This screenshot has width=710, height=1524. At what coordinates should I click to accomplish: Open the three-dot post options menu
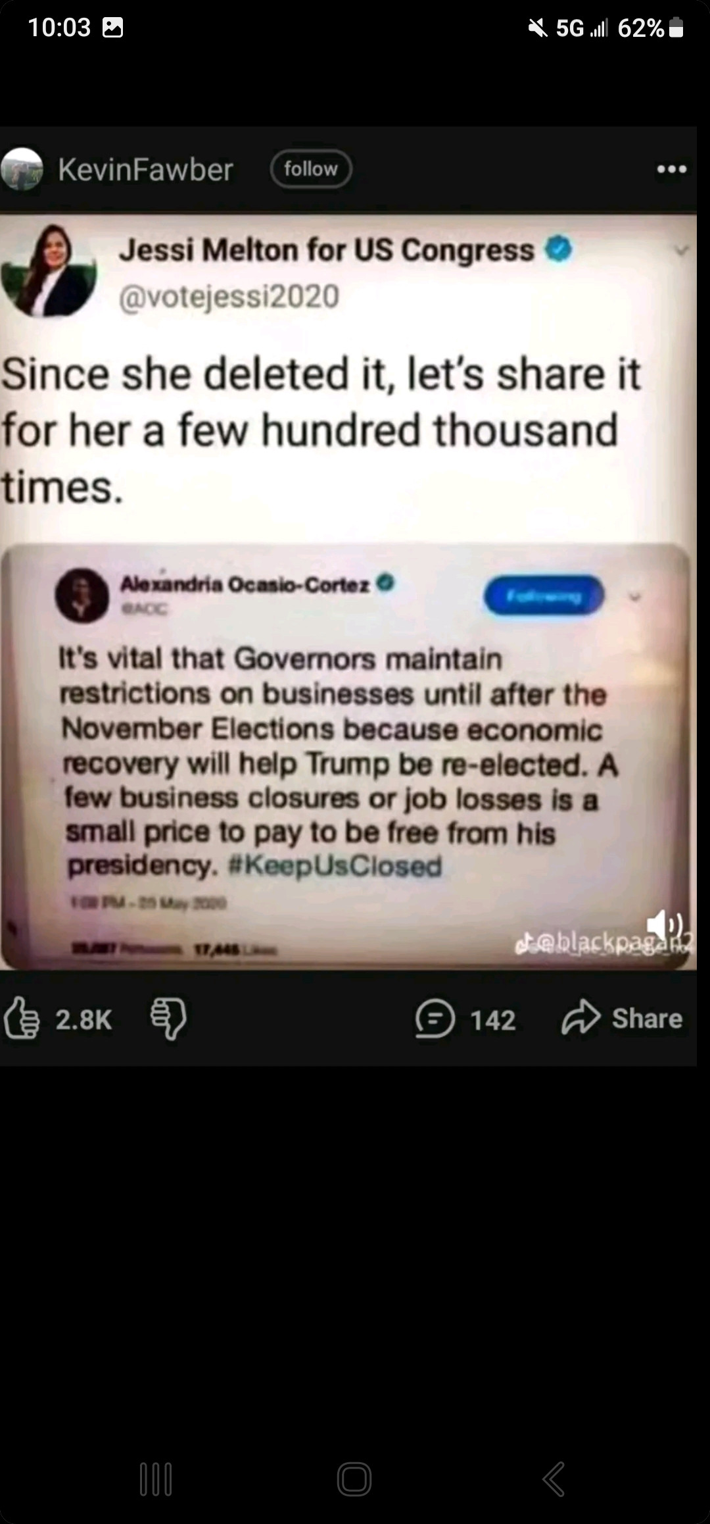[672, 169]
